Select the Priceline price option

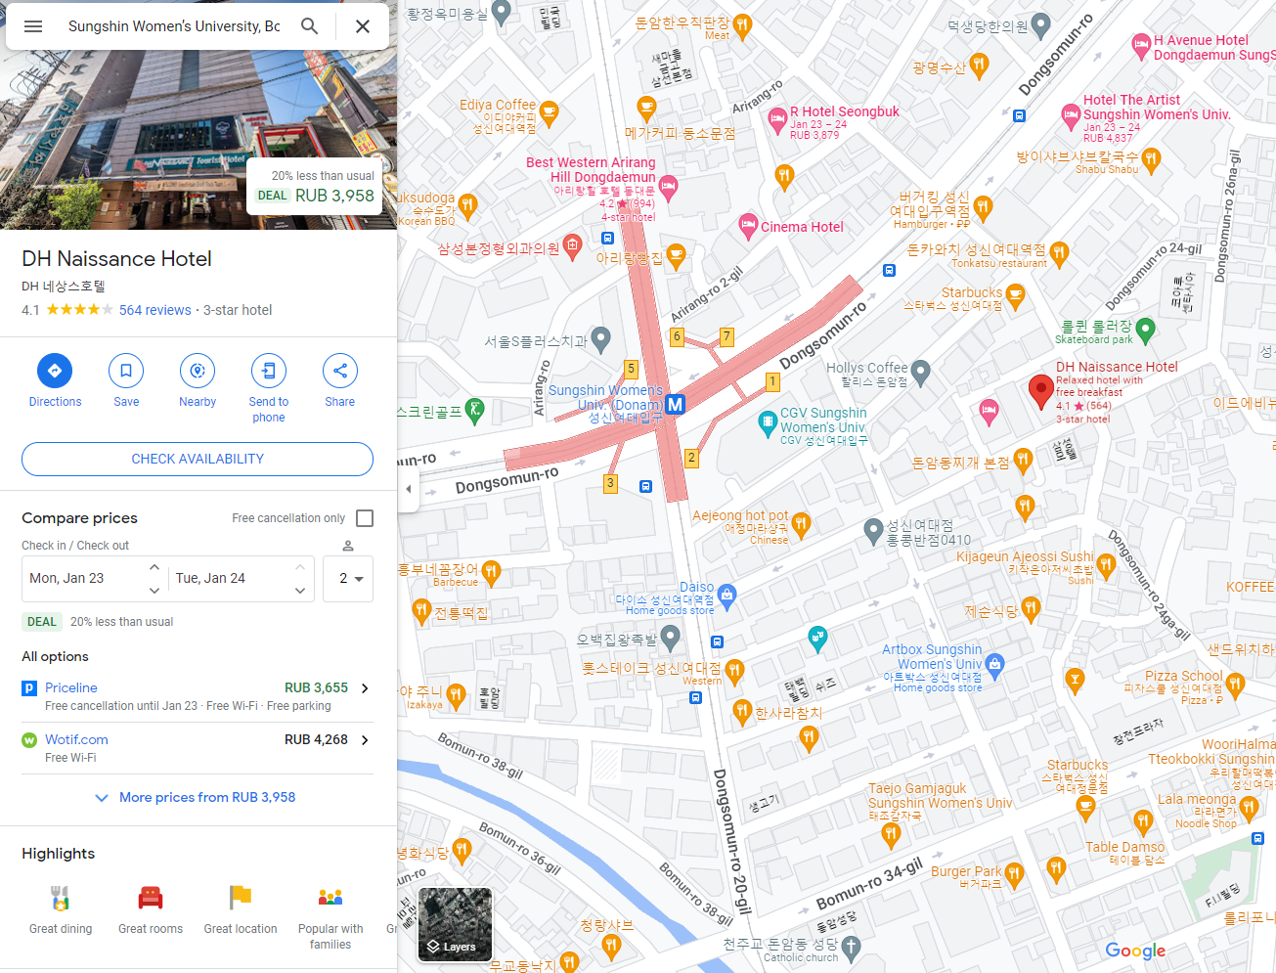(198, 696)
